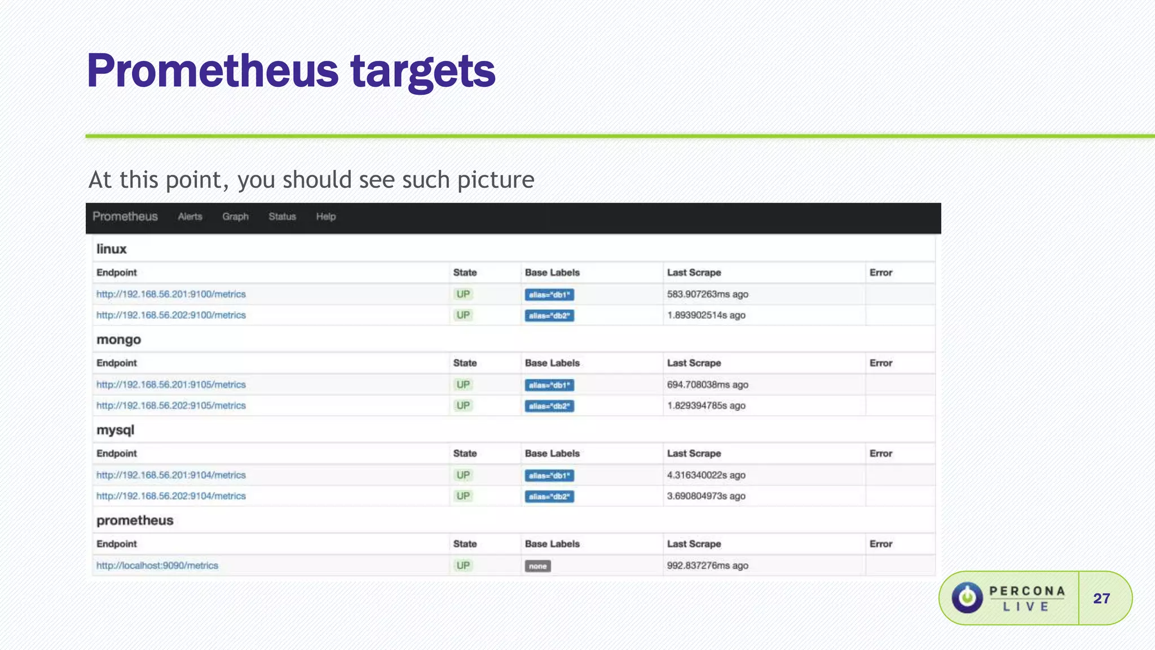Open the Graph menu item
Viewport: 1155px width, 650px height.
[235, 217]
